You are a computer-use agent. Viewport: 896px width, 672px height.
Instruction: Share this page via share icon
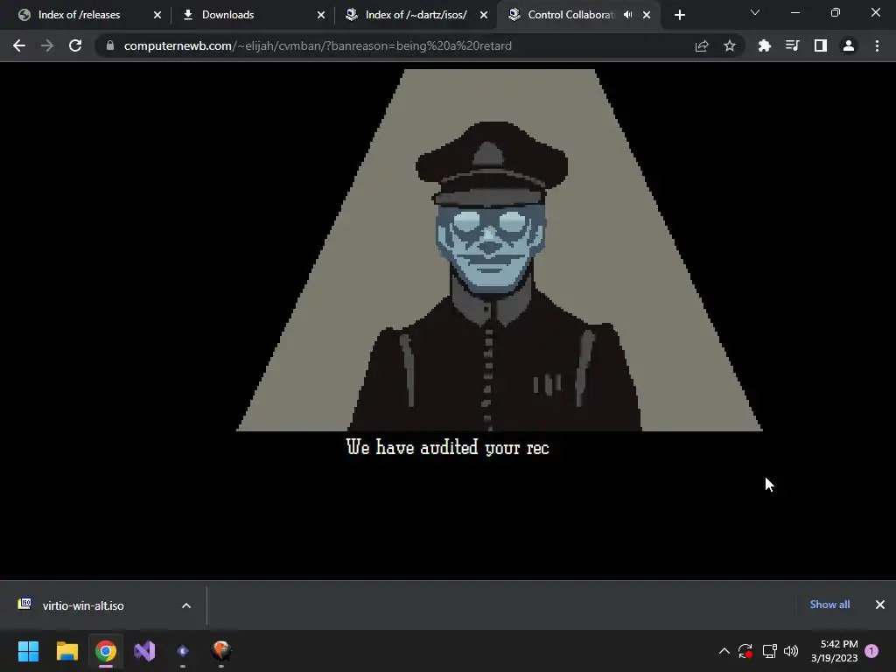point(702,45)
